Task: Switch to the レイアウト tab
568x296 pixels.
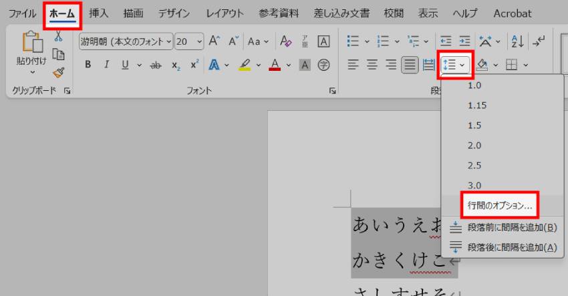Action: pos(225,14)
